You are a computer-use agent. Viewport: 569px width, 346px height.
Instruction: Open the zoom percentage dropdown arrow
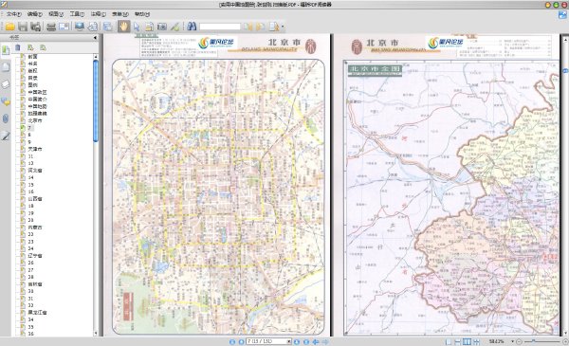coord(512,341)
